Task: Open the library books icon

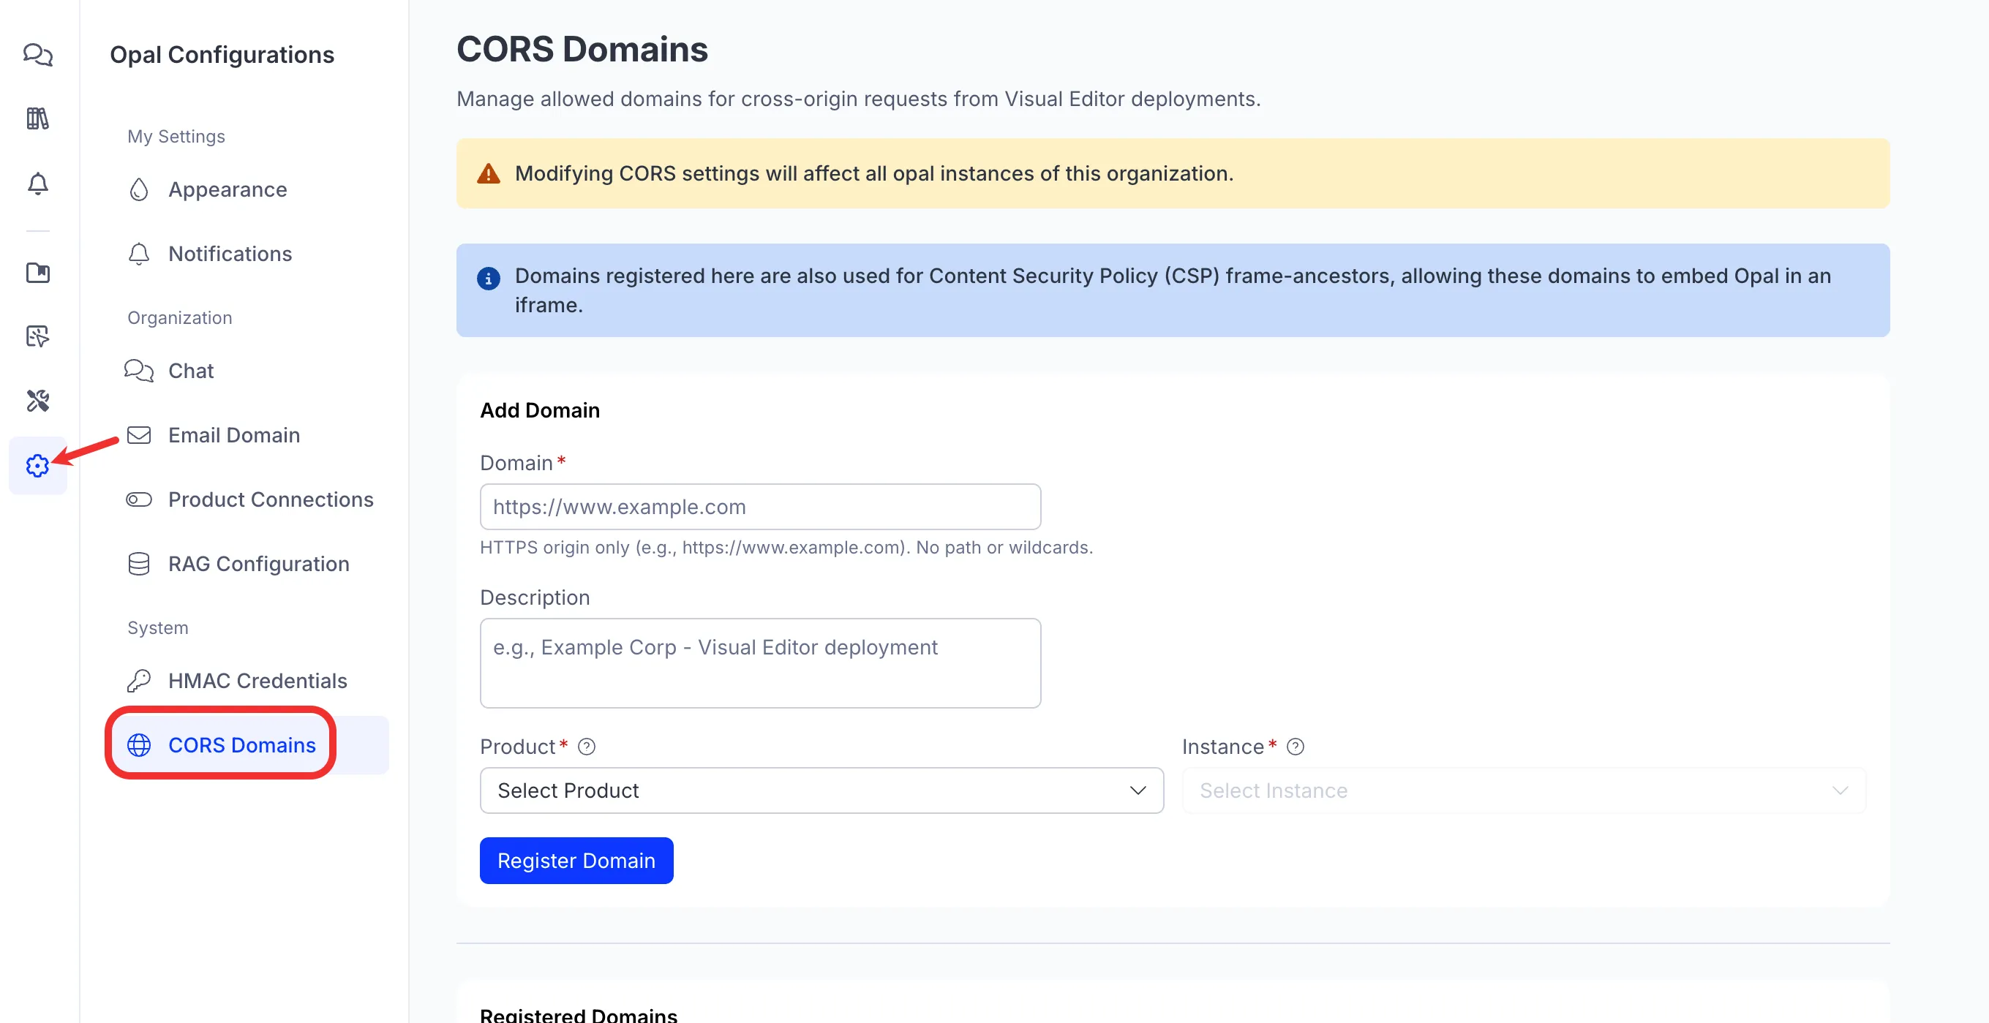Action: [x=38, y=119]
